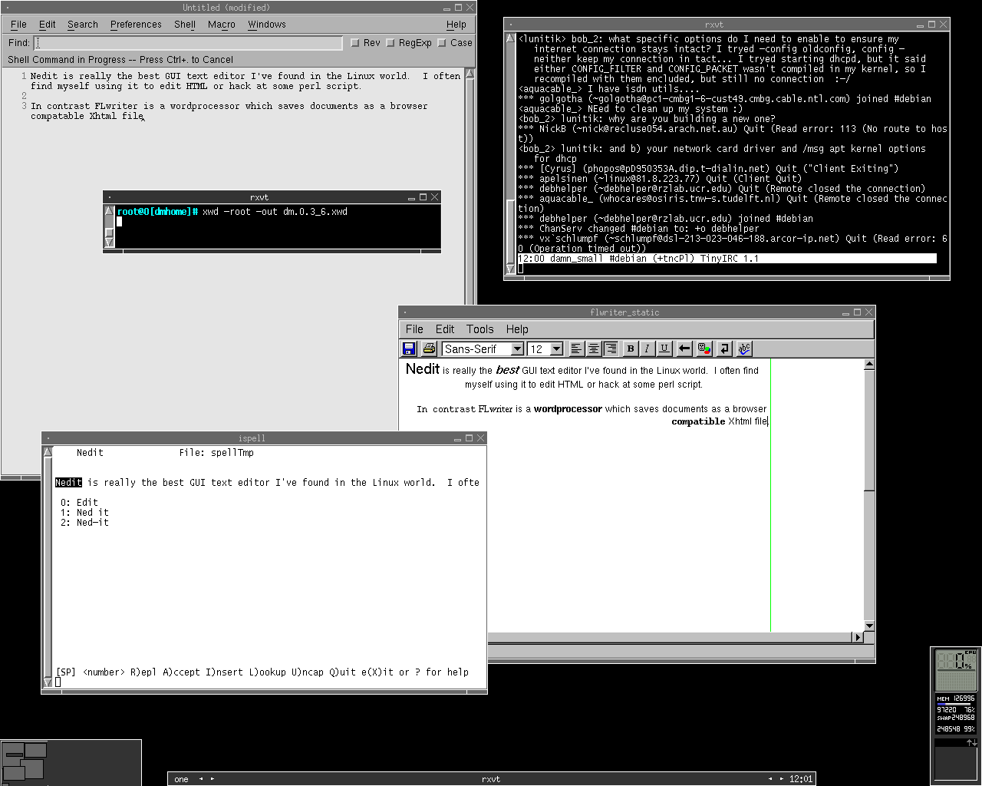Click the window menu dot on ispell titlebar
The image size is (982, 786).
click(48, 438)
